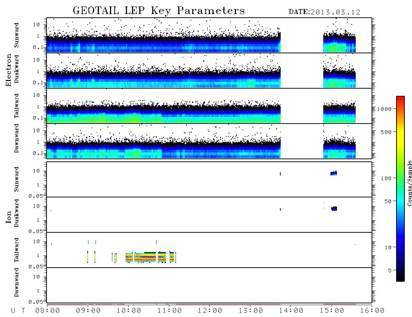Click the "15:00" time tick label
The width and height of the screenshot is (412, 317).
332,311
